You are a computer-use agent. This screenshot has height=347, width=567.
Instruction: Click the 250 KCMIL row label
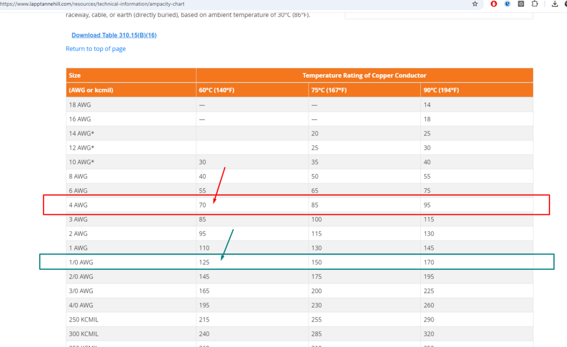tap(83, 320)
